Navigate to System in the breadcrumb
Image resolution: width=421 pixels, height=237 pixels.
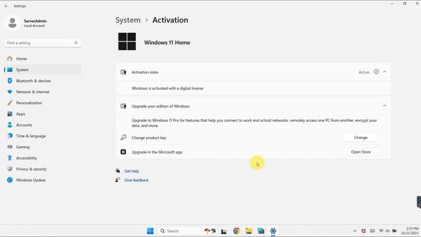[x=128, y=20]
